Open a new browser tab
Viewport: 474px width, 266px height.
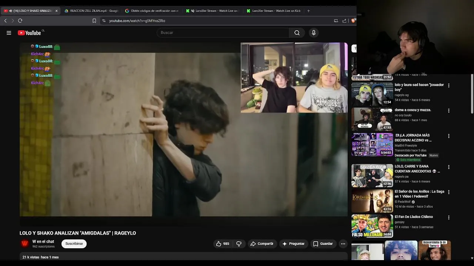tap(308, 11)
